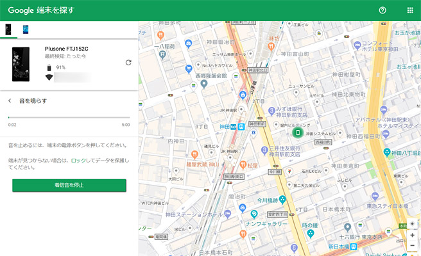Viewport: 421px width, 256px height.
Task: Open the help question mark icon
Action: (382, 10)
